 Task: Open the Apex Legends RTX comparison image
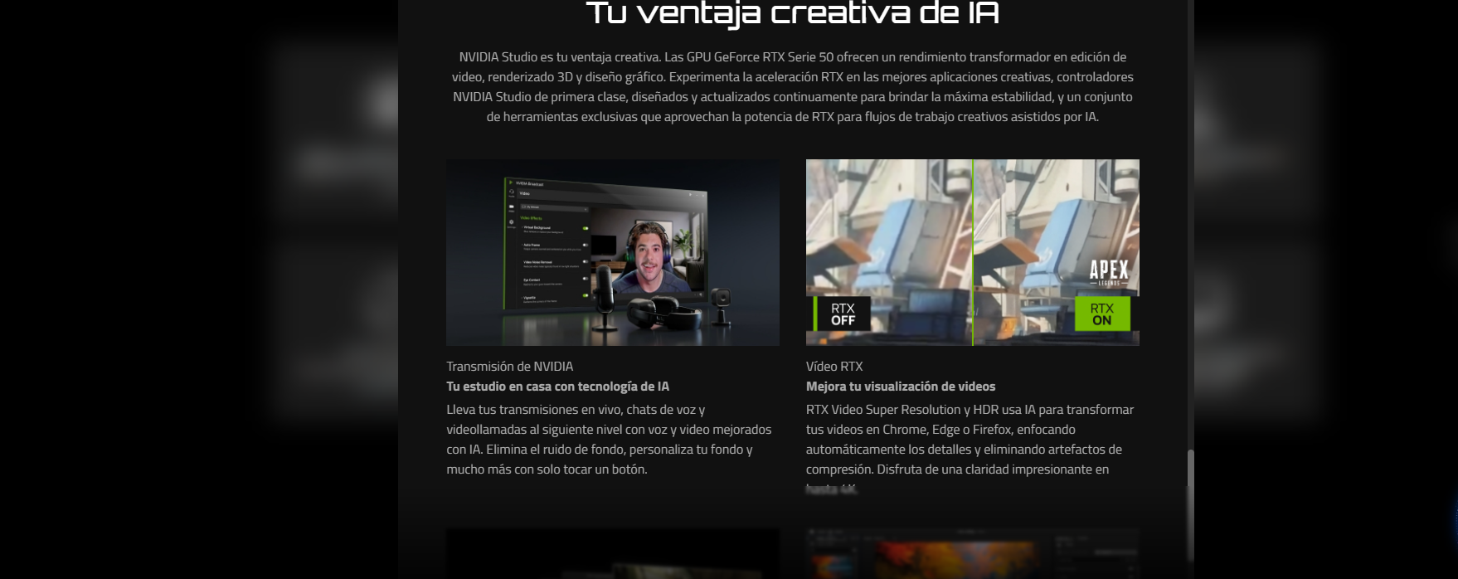point(972,252)
